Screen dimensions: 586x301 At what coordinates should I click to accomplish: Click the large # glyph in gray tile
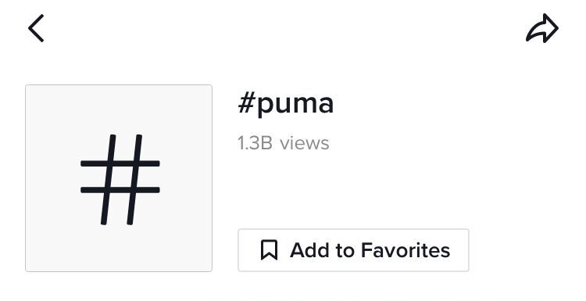[x=120, y=180]
